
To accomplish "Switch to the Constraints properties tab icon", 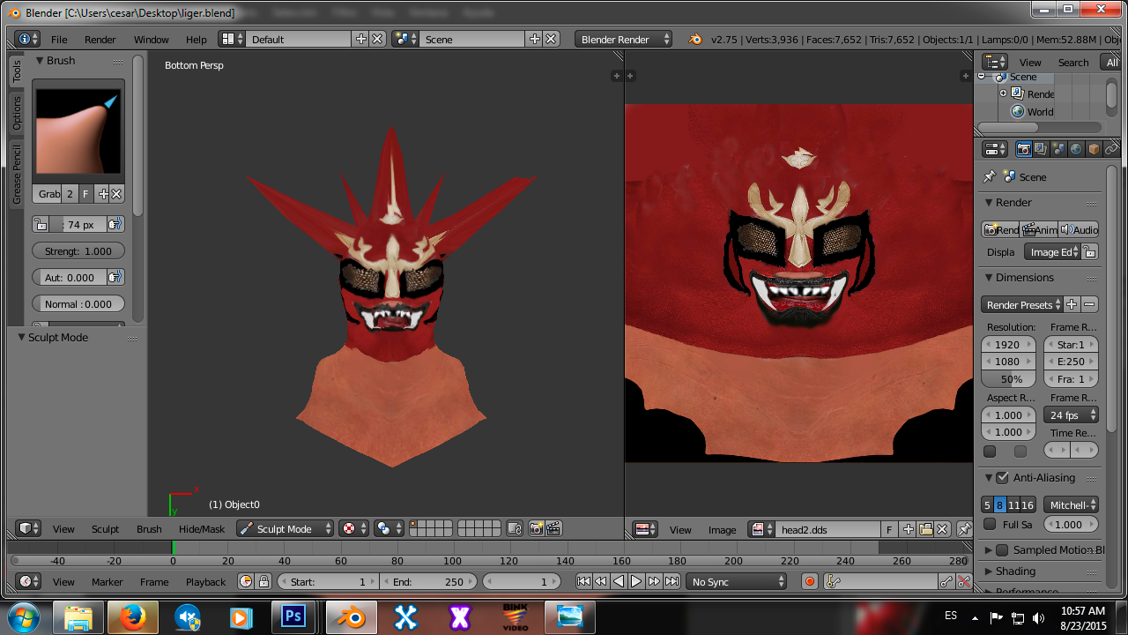I will pos(1111,149).
